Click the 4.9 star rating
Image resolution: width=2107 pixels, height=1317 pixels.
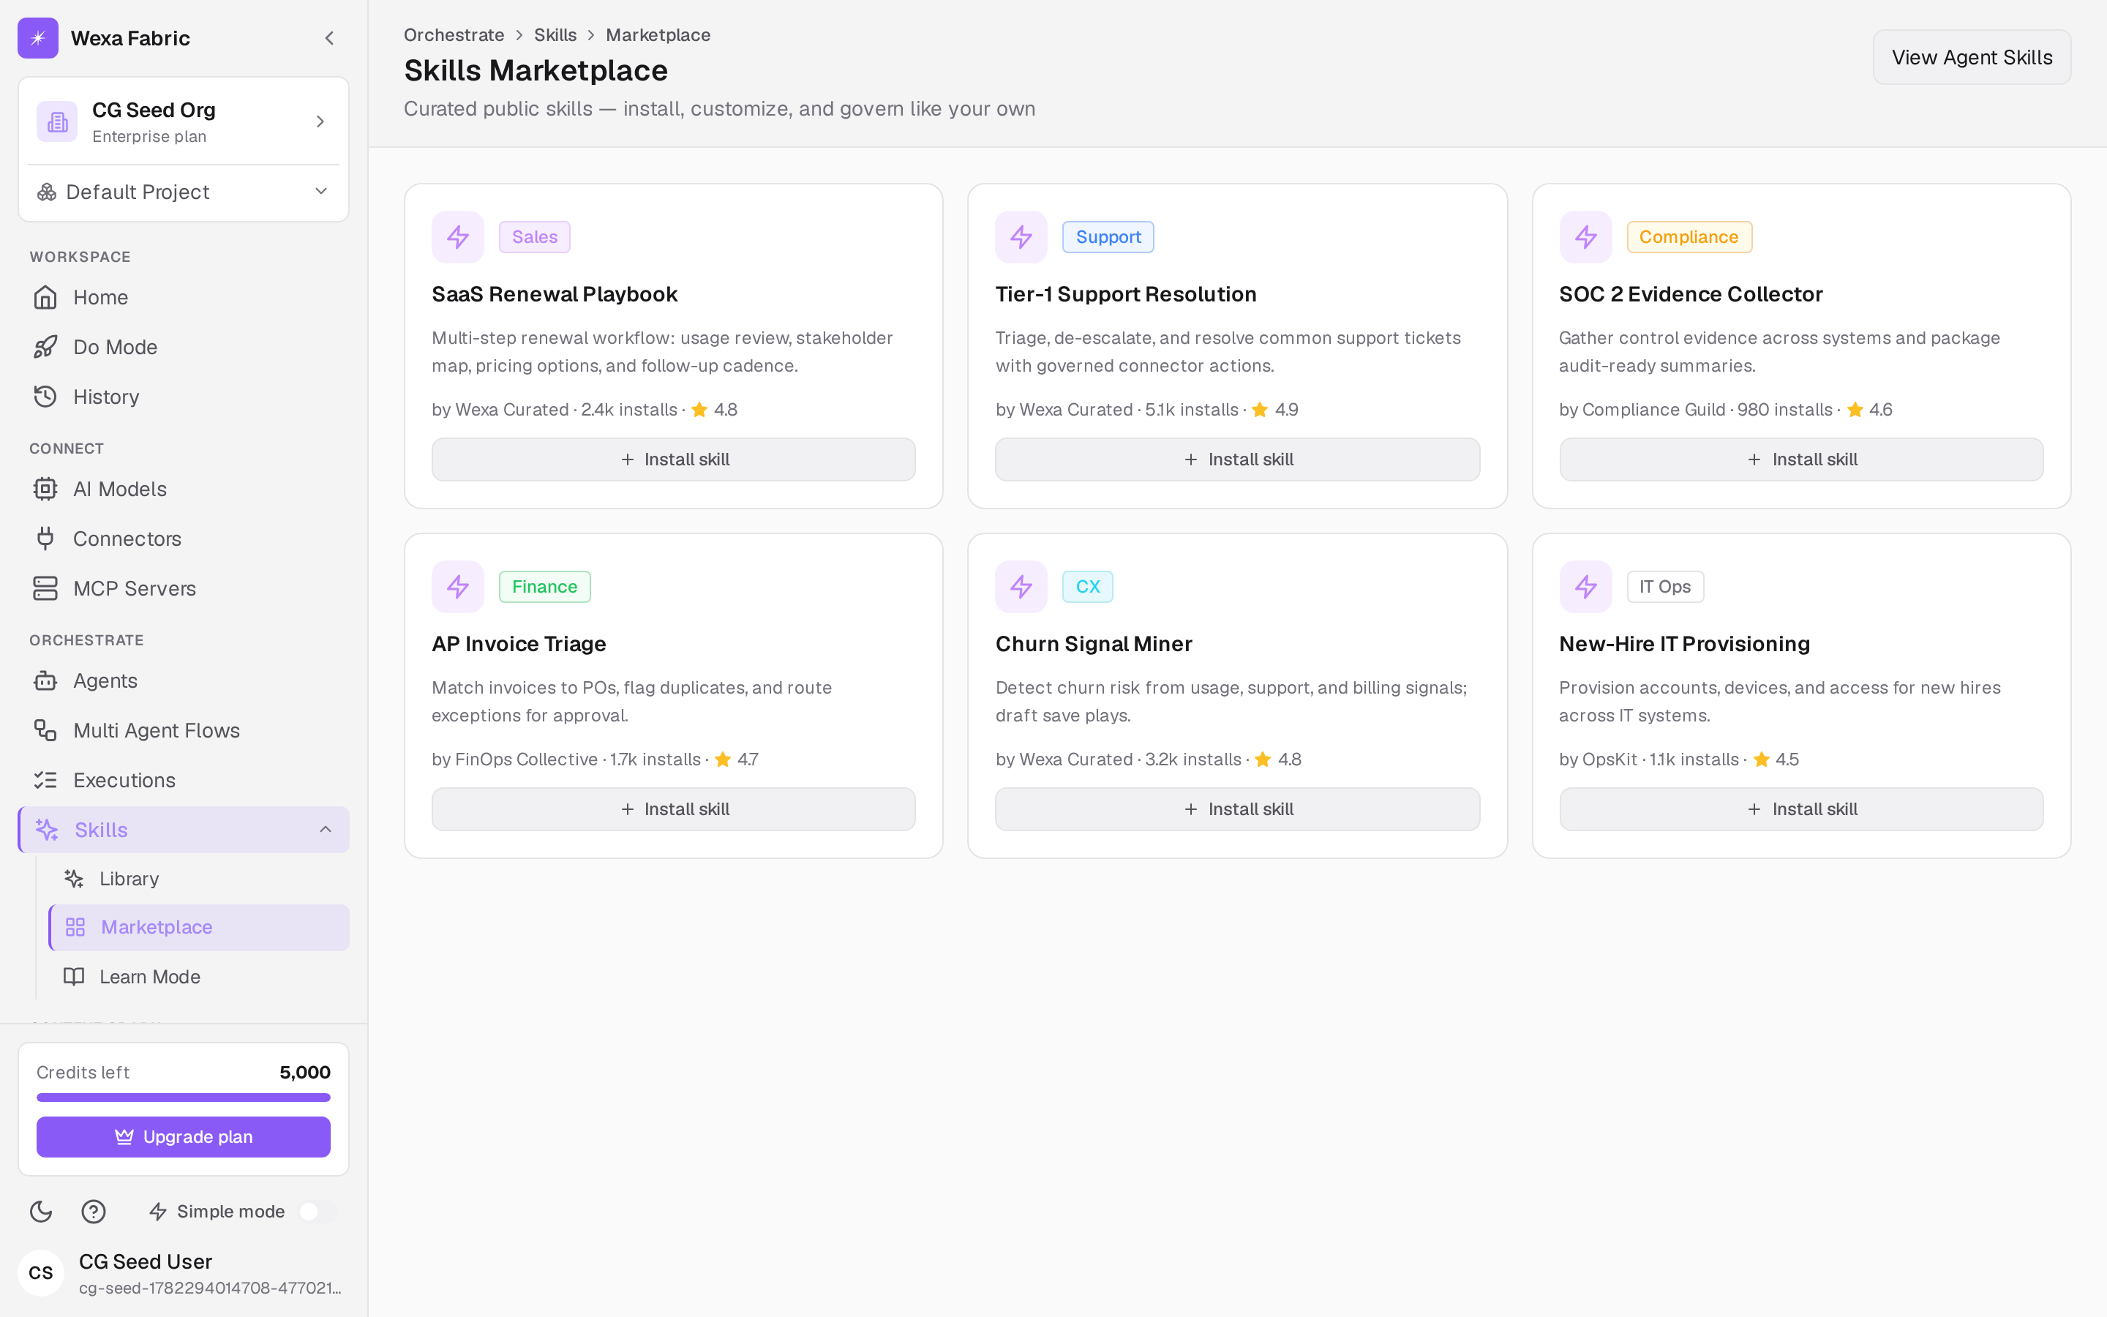(x=1275, y=410)
